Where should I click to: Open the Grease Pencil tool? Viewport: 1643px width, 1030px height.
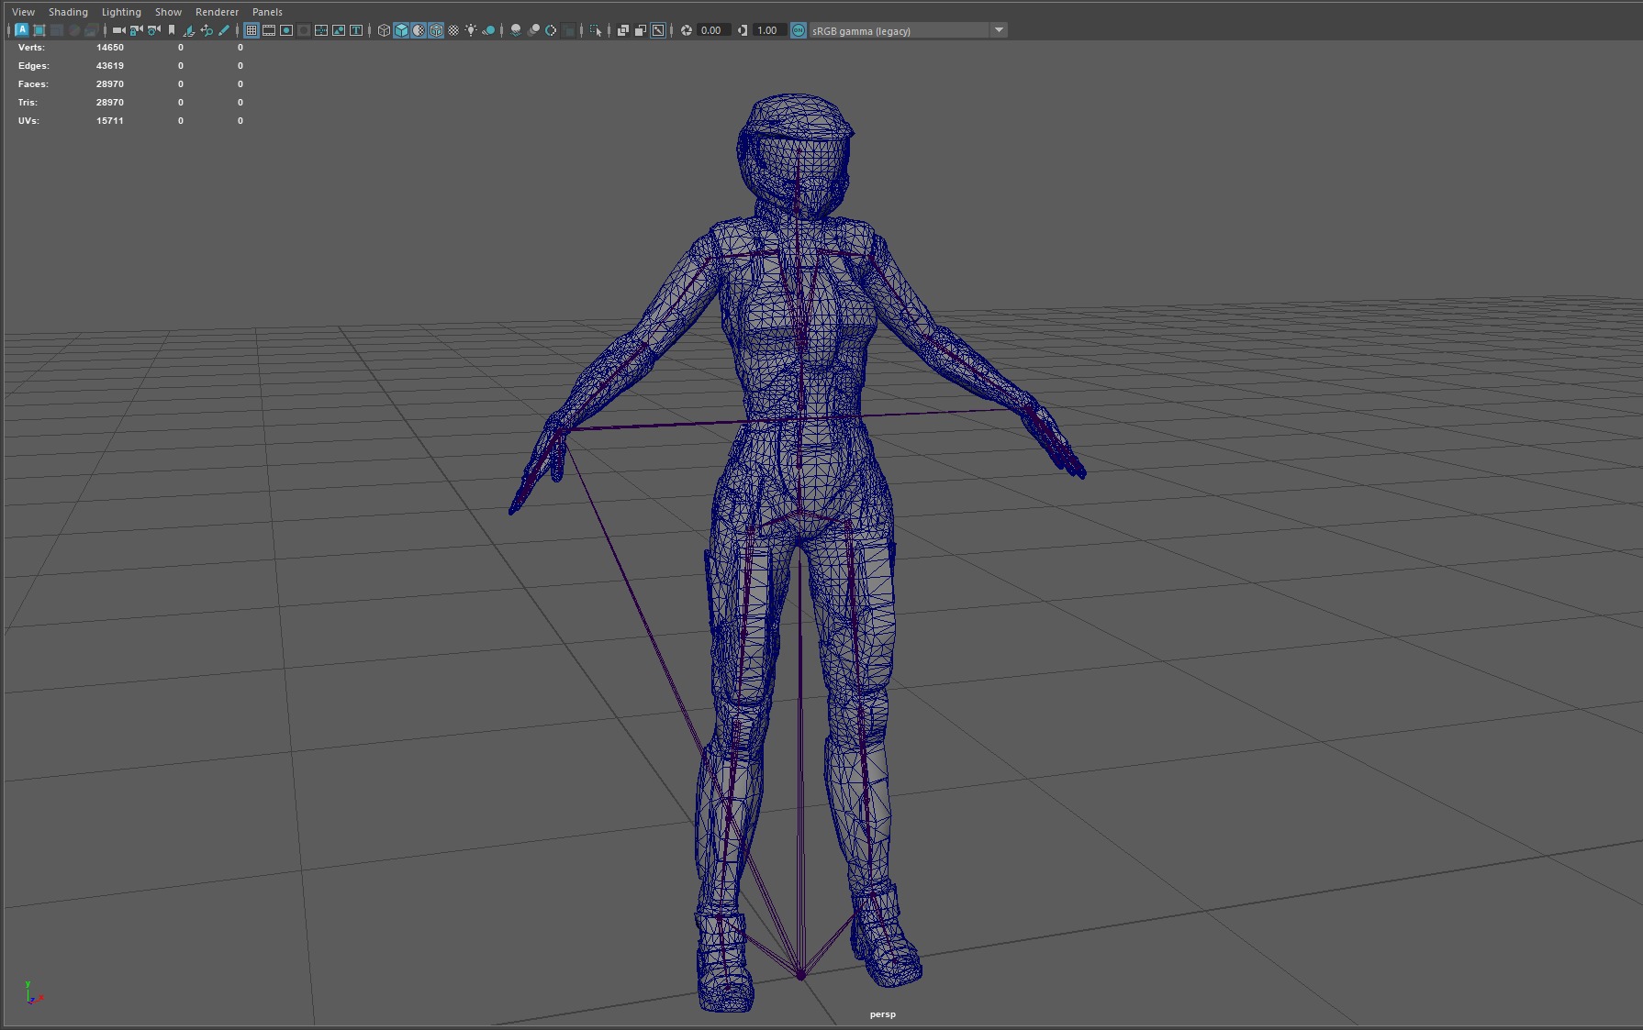[x=223, y=30]
